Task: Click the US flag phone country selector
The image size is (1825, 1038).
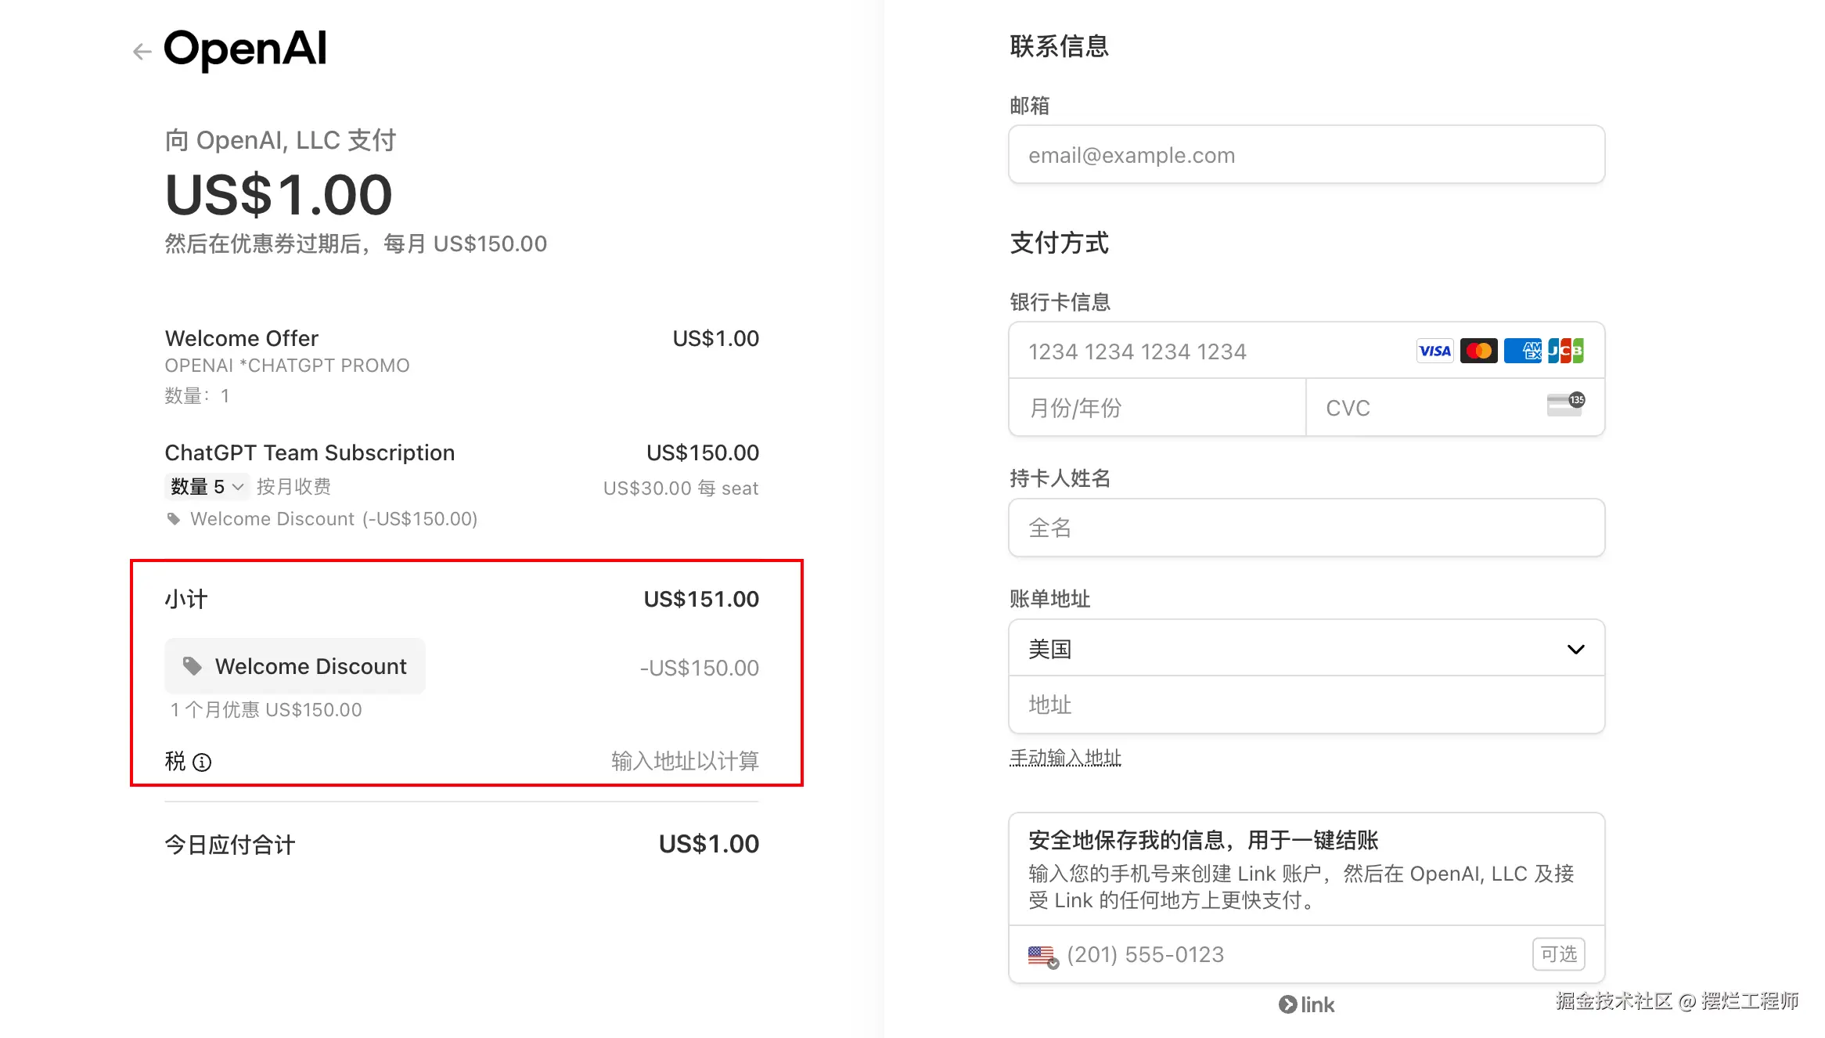Action: coord(1042,956)
